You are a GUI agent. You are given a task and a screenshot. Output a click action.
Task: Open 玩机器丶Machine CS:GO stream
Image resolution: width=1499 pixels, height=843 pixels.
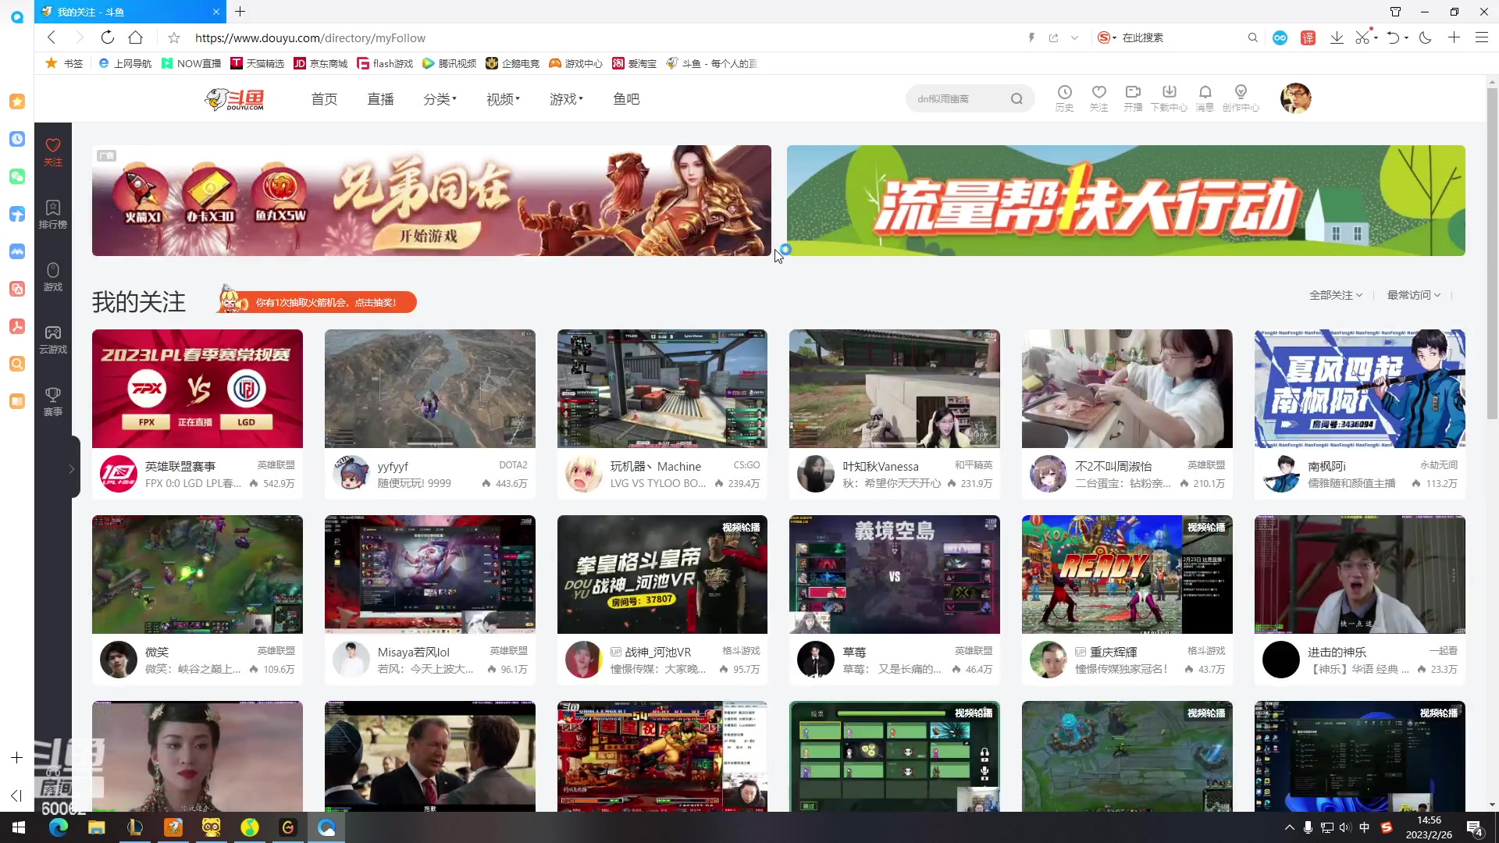662,414
